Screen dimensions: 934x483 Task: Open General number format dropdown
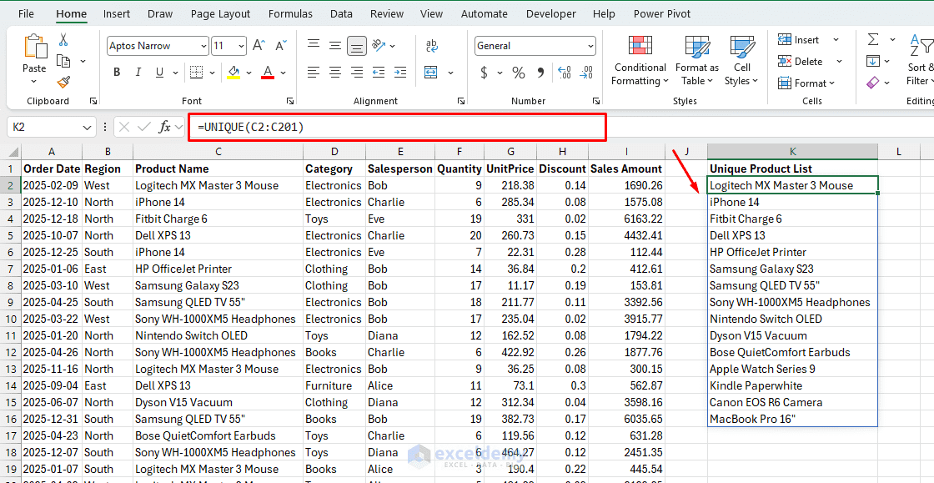point(590,46)
